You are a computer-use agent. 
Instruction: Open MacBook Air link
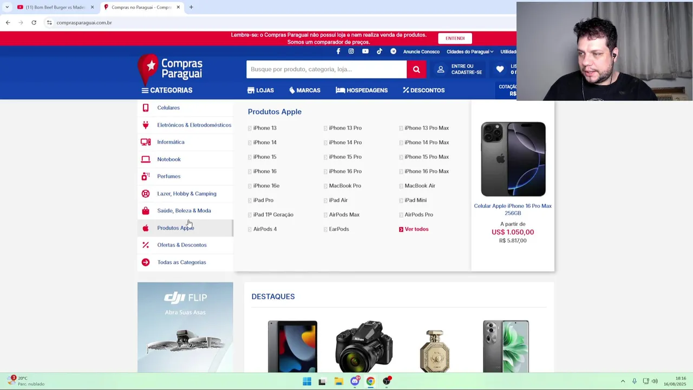420,186
